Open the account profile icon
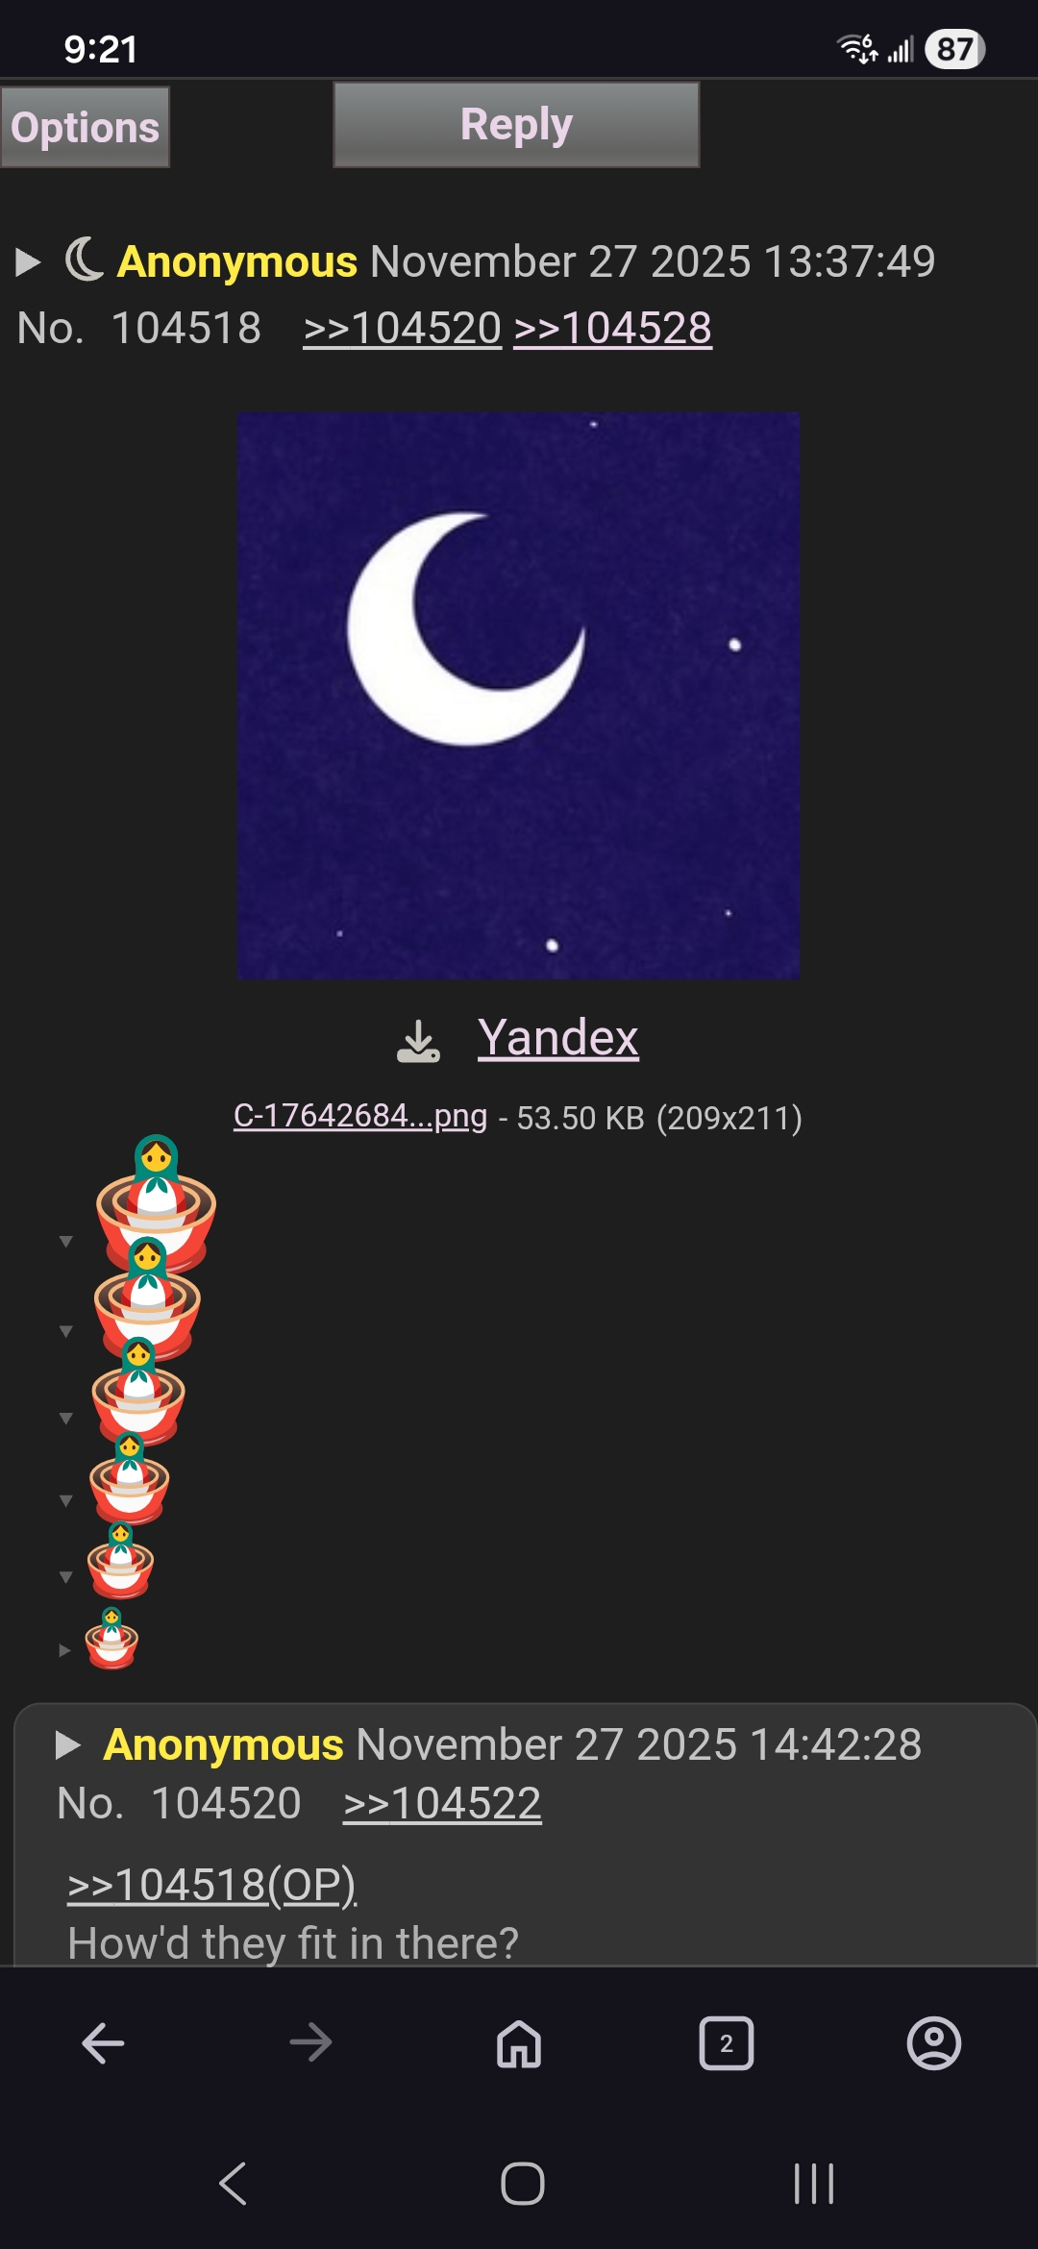The image size is (1038, 2249). (x=934, y=2043)
